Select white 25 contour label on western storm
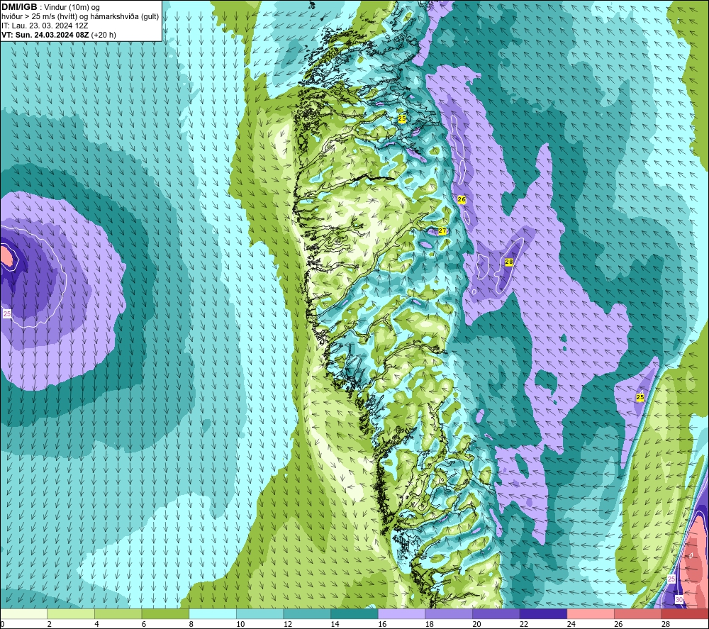The width and height of the screenshot is (709, 629). [x=7, y=314]
